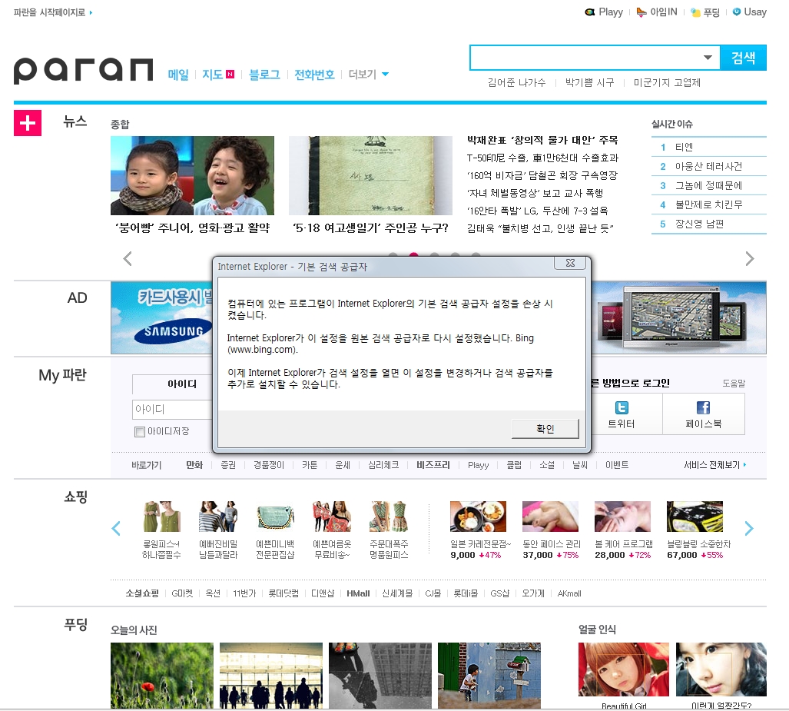The image size is (789, 711).
Task: Click the Paran logo
Action: tap(84, 71)
